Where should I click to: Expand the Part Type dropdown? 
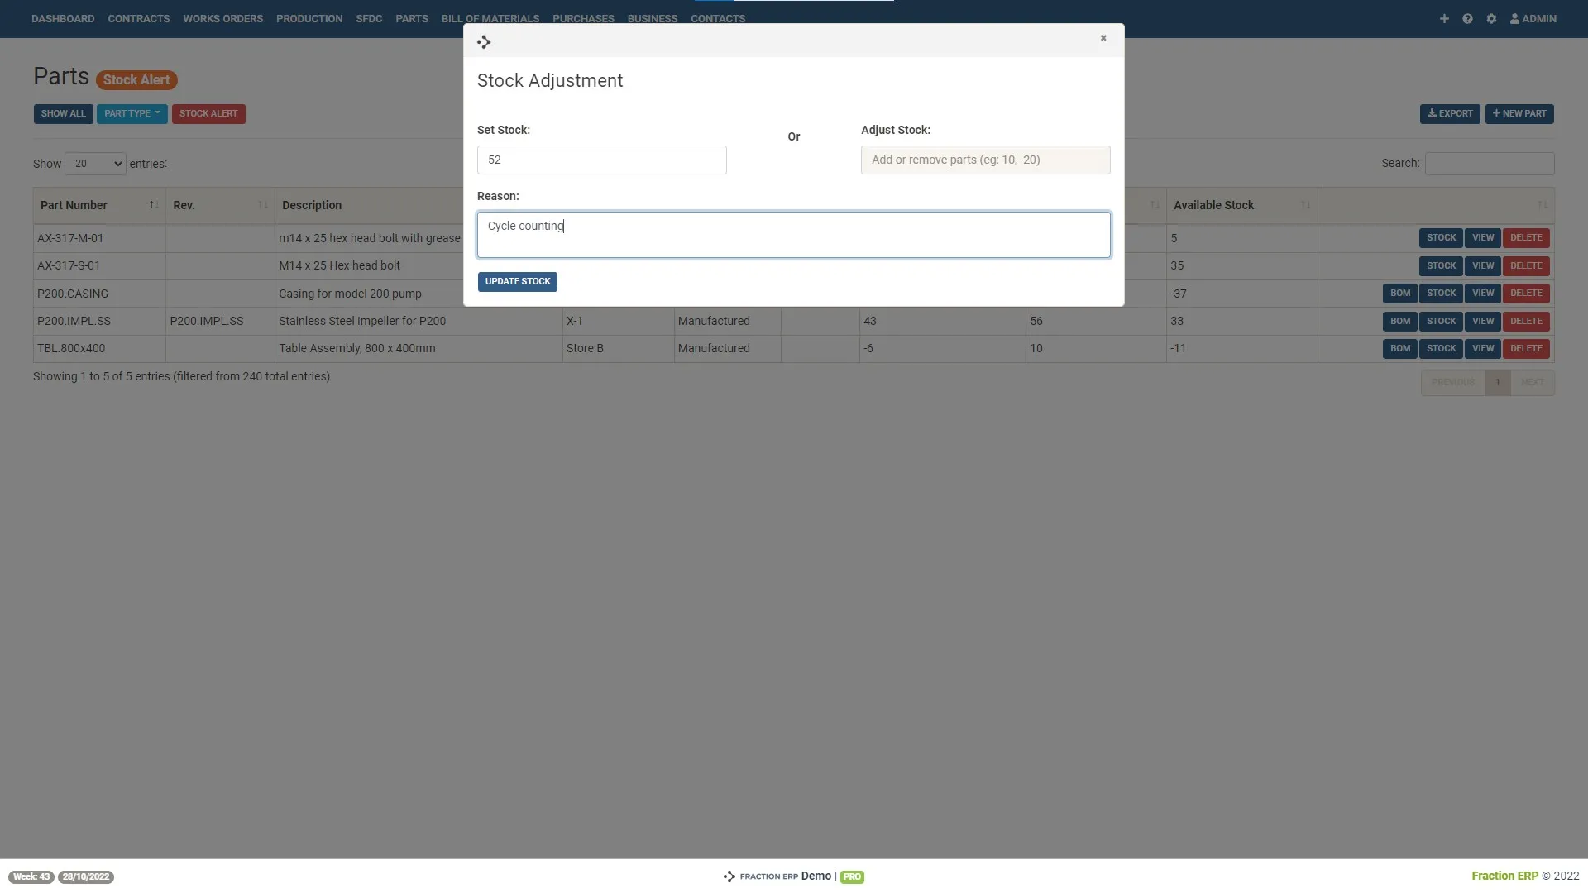pos(132,113)
